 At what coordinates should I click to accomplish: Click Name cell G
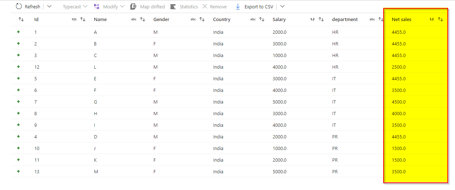click(96, 102)
